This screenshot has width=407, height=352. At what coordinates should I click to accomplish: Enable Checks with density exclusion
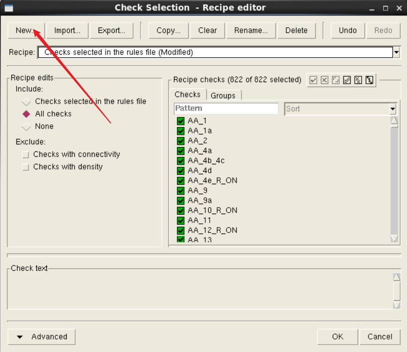pos(25,167)
